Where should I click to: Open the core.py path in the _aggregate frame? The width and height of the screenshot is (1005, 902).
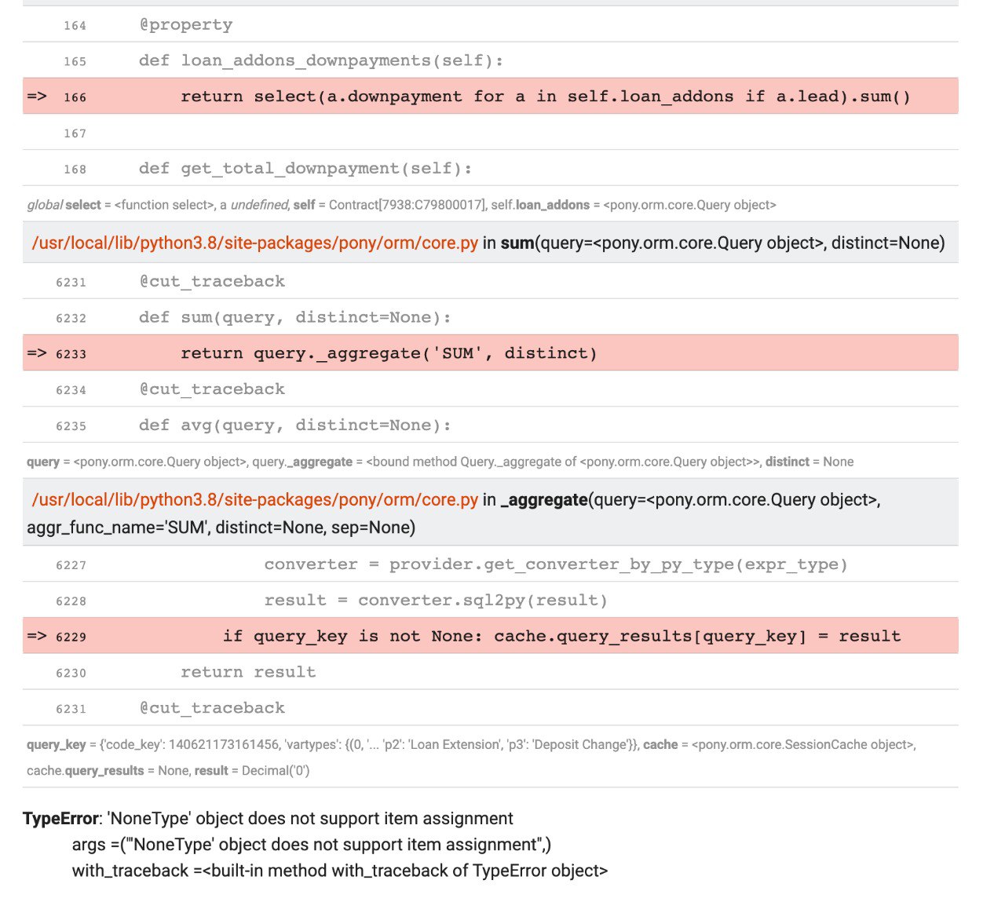(254, 500)
